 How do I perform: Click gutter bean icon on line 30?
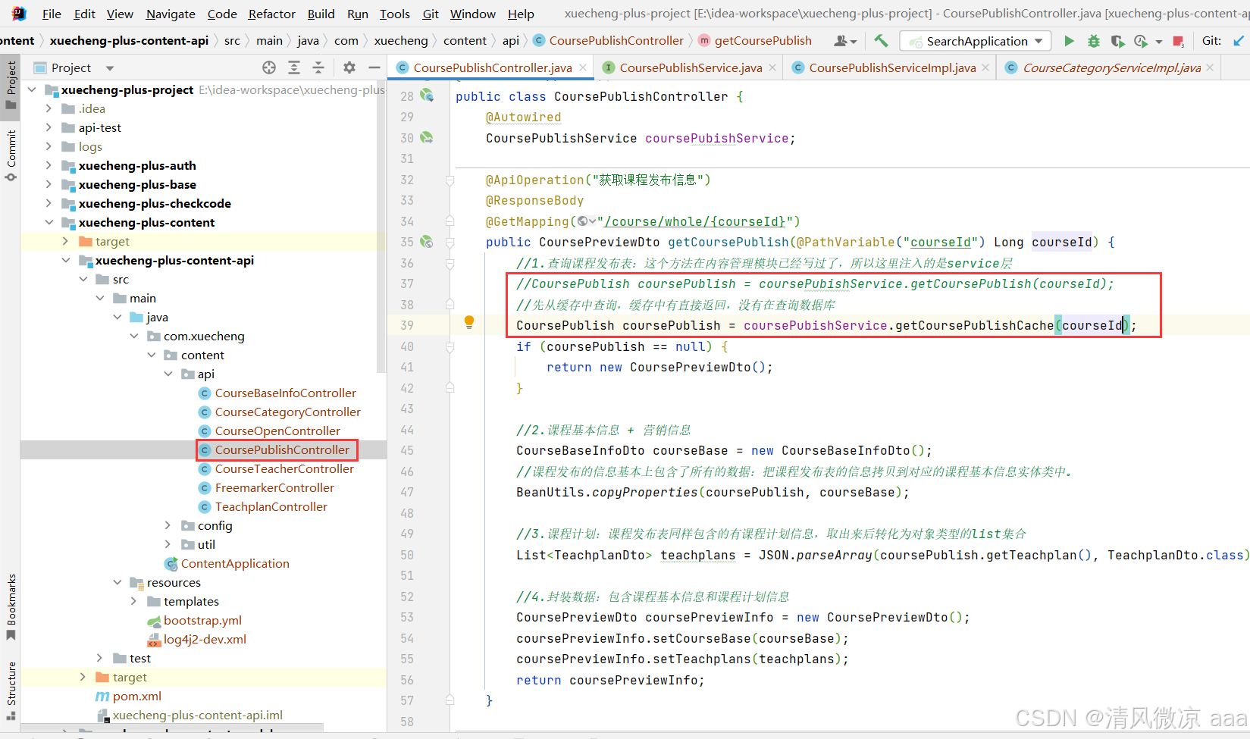click(x=428, y=137)
